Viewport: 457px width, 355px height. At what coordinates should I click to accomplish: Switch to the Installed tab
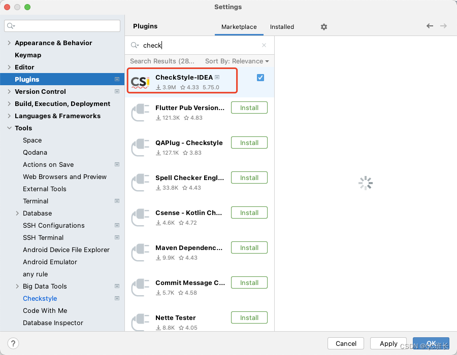click(282, 27)
